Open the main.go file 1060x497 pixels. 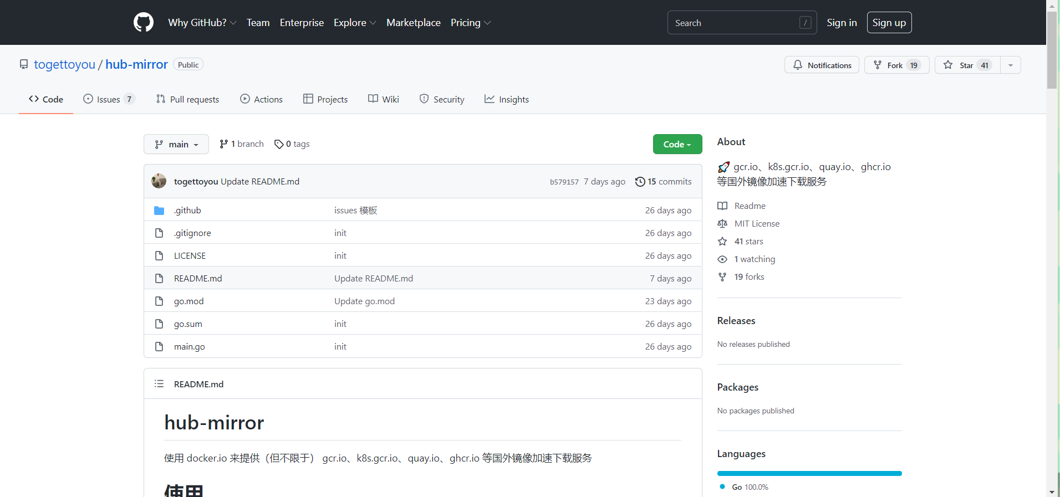point(190,347)
